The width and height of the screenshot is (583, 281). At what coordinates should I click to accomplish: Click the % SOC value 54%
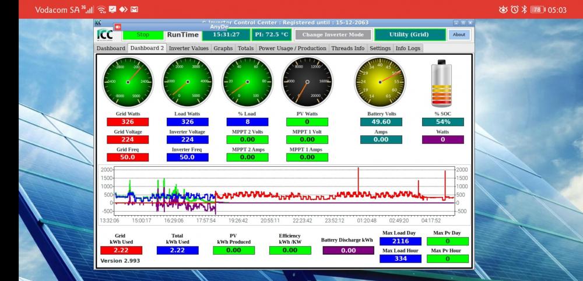click(x=443, y=122)
